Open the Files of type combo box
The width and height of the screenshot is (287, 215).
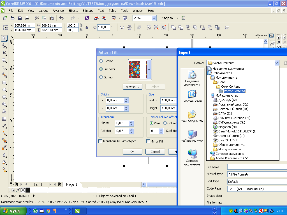257,174
